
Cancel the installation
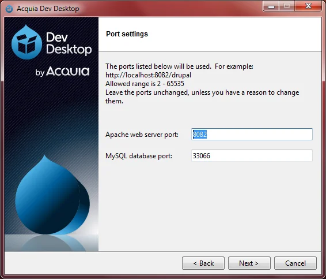pyautogui.click(x=295, y=263)
